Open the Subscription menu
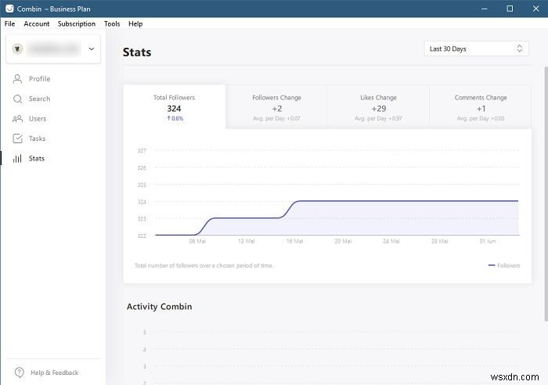Image resolution: width=548 pixels, height=385 pixels. (x=76, y=24)
